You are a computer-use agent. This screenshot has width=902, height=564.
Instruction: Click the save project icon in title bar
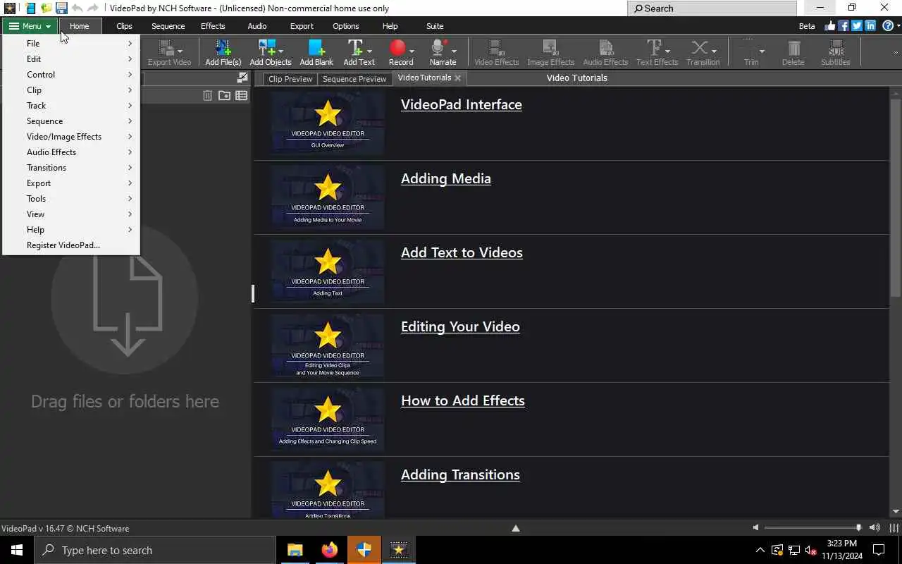click(x=61, y=8)
